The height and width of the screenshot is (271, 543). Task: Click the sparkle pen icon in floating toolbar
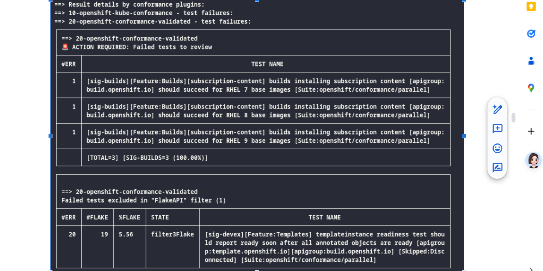pos(497,109)
